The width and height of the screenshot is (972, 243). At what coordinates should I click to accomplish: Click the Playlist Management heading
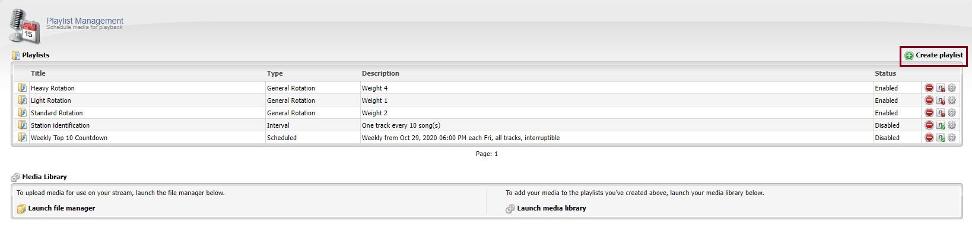click(85, 21)
